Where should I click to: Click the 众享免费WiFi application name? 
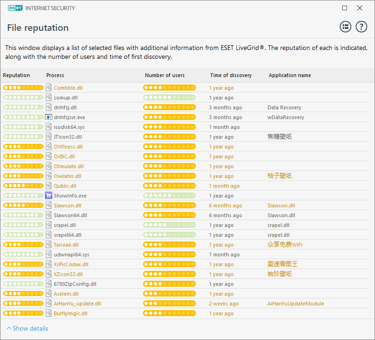[x=285, y=244]
